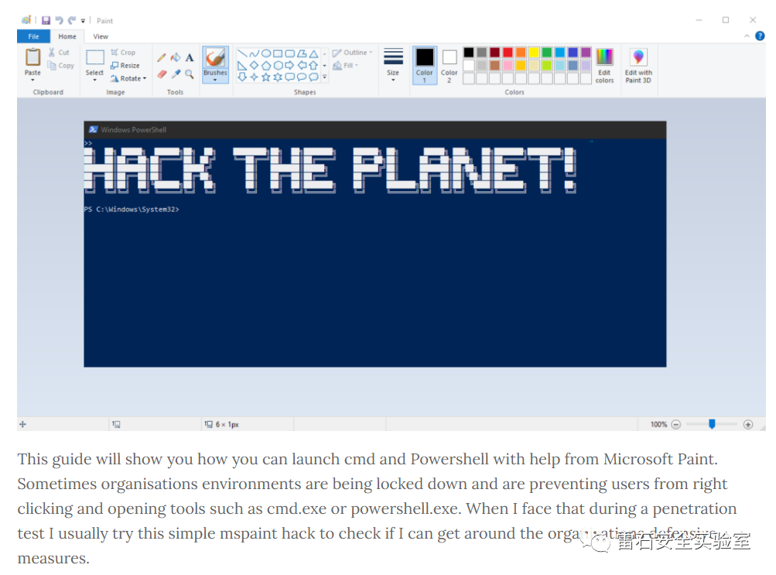Open Customize Quick Access Toolbar dropdown
The image size is (776, 575).
click(83, 21)
